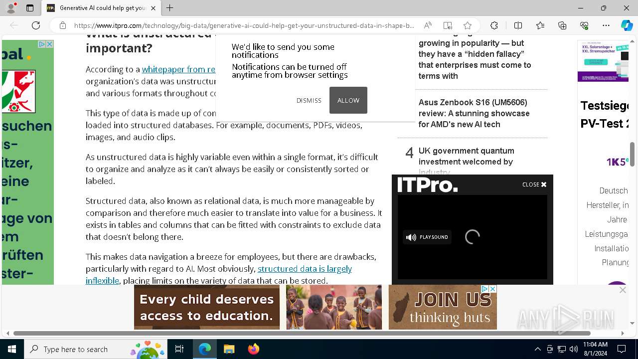Add this page to favorites star
638x359 pixels.
[467, 25]
